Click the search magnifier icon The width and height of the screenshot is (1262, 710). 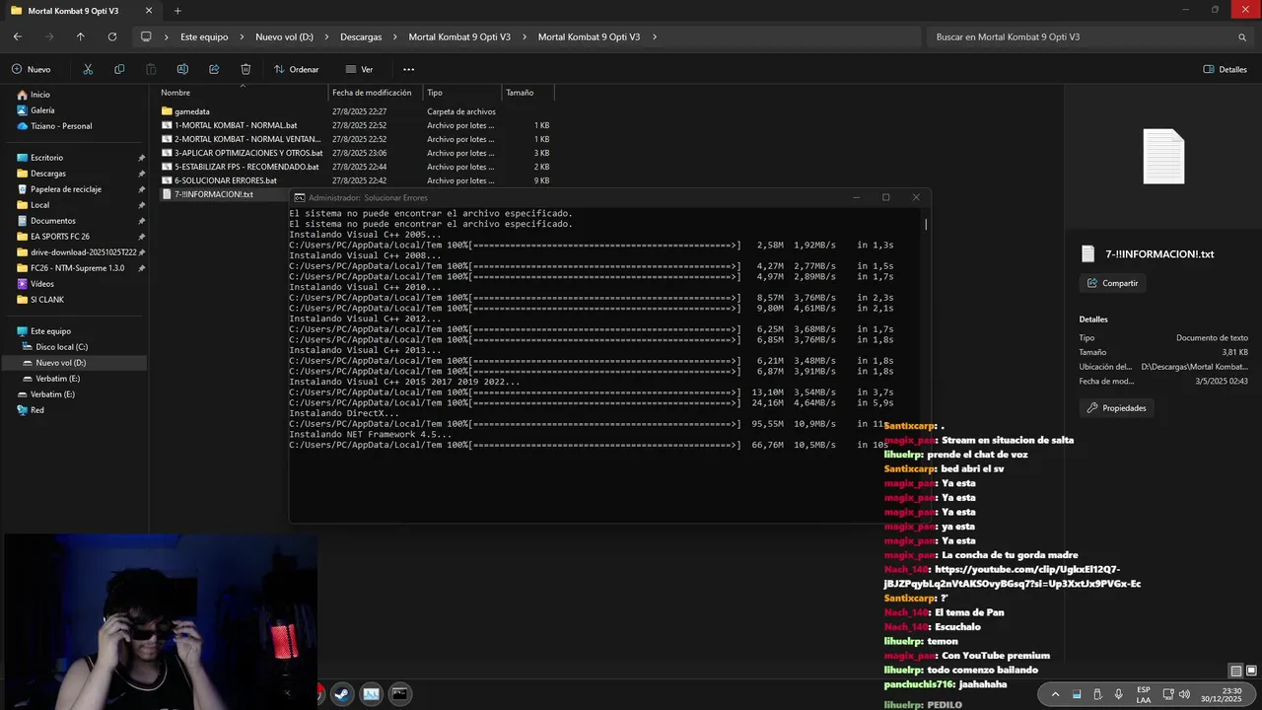tap(1242, 36)
